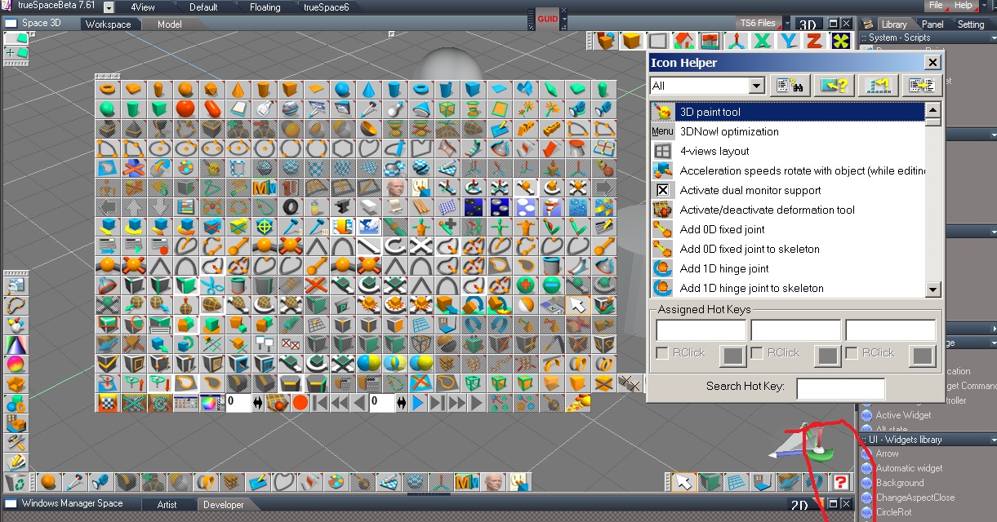Switch to the Artist tab
This screenshot has width=997, height=522.
167,505
